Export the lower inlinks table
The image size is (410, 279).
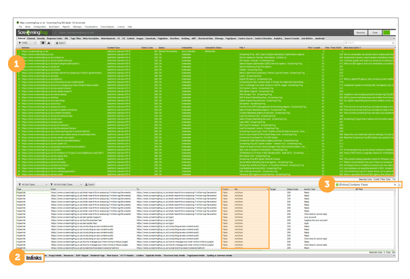coord(90,185)
